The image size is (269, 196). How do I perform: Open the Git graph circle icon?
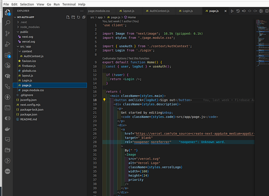click(8, 161)
